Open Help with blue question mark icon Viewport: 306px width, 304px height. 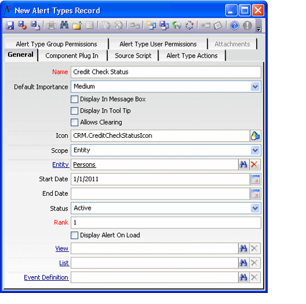pyautogui.click(x=235, y=26)
